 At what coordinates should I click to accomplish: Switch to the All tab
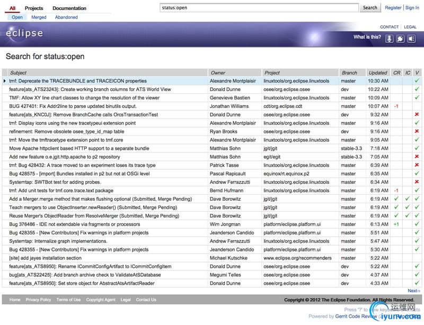[12, 8]
